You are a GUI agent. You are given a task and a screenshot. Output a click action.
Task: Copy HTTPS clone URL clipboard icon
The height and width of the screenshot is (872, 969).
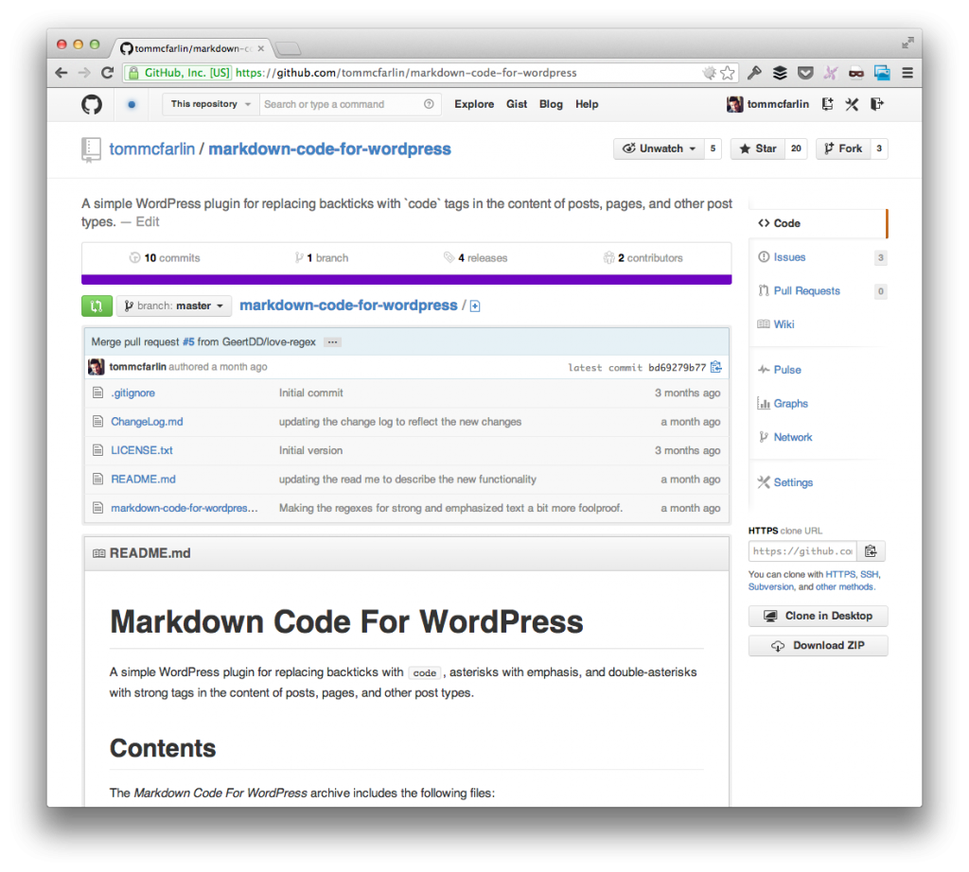871,550
